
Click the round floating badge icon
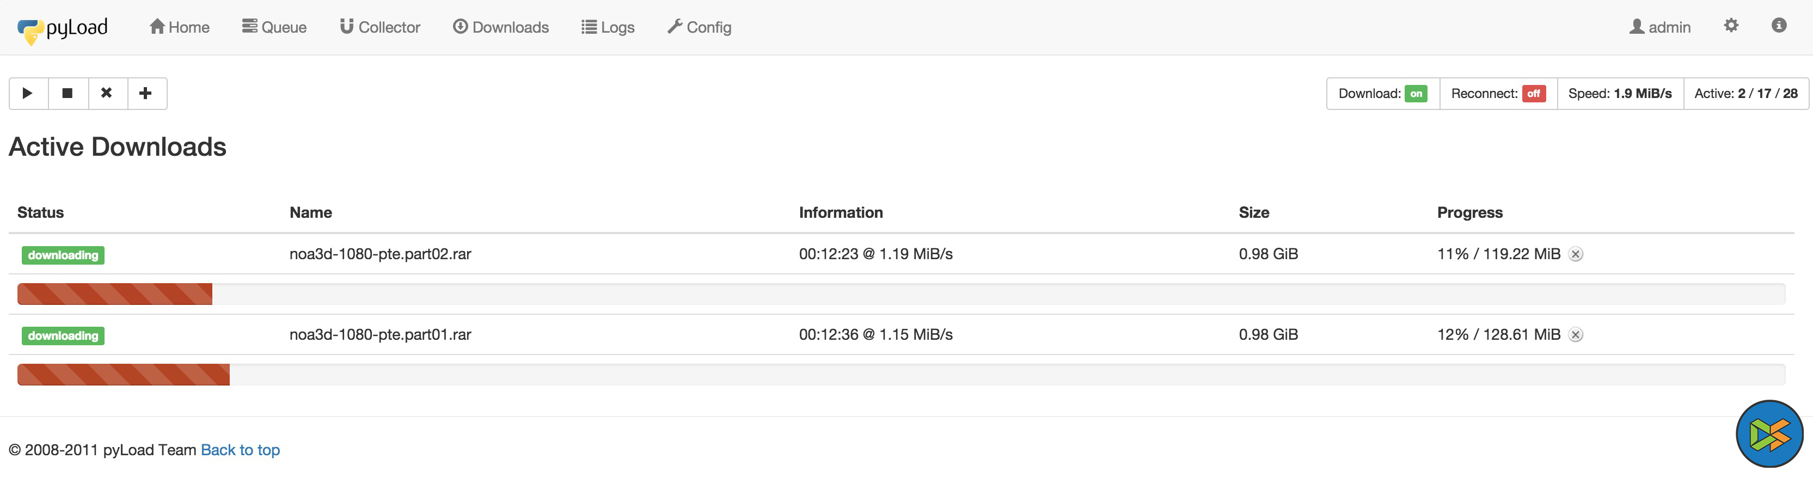(x=1769, y=433)
